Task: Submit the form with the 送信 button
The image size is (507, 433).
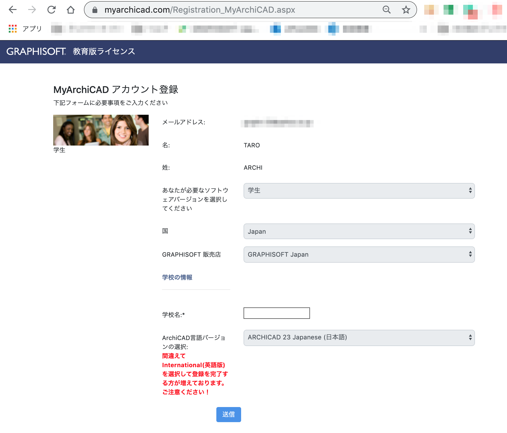Action: coord(228,415)
